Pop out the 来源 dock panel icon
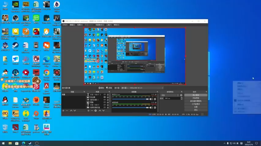The width and height of the screenshot is (261, 146). click(109, 92)
